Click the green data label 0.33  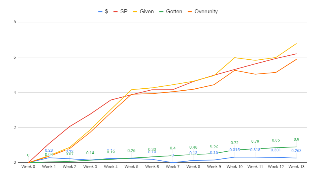pos(152,149)
